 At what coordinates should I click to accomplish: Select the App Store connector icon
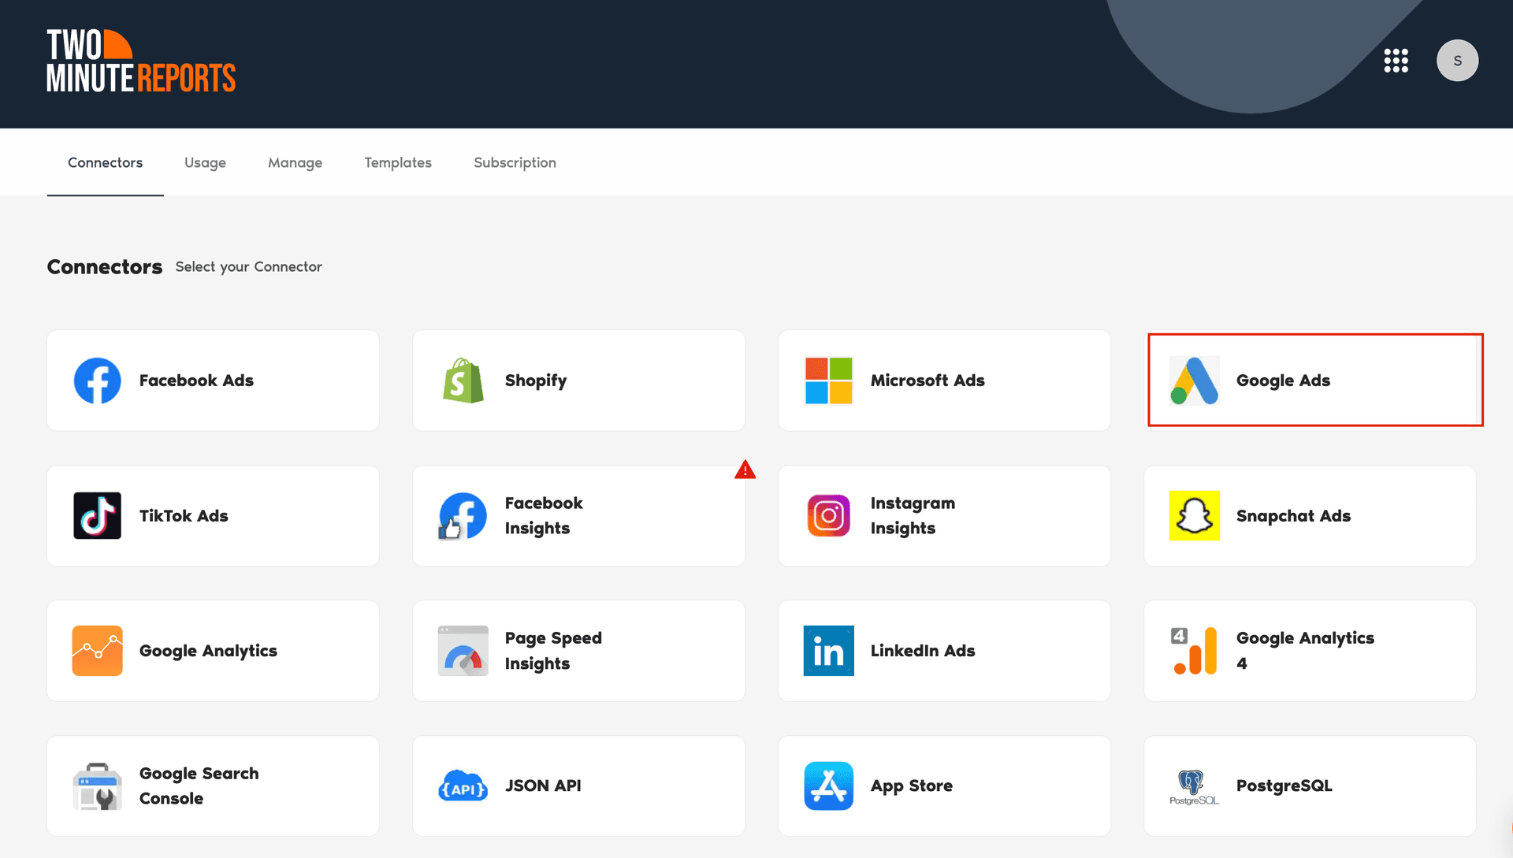(x=828, y=786)
